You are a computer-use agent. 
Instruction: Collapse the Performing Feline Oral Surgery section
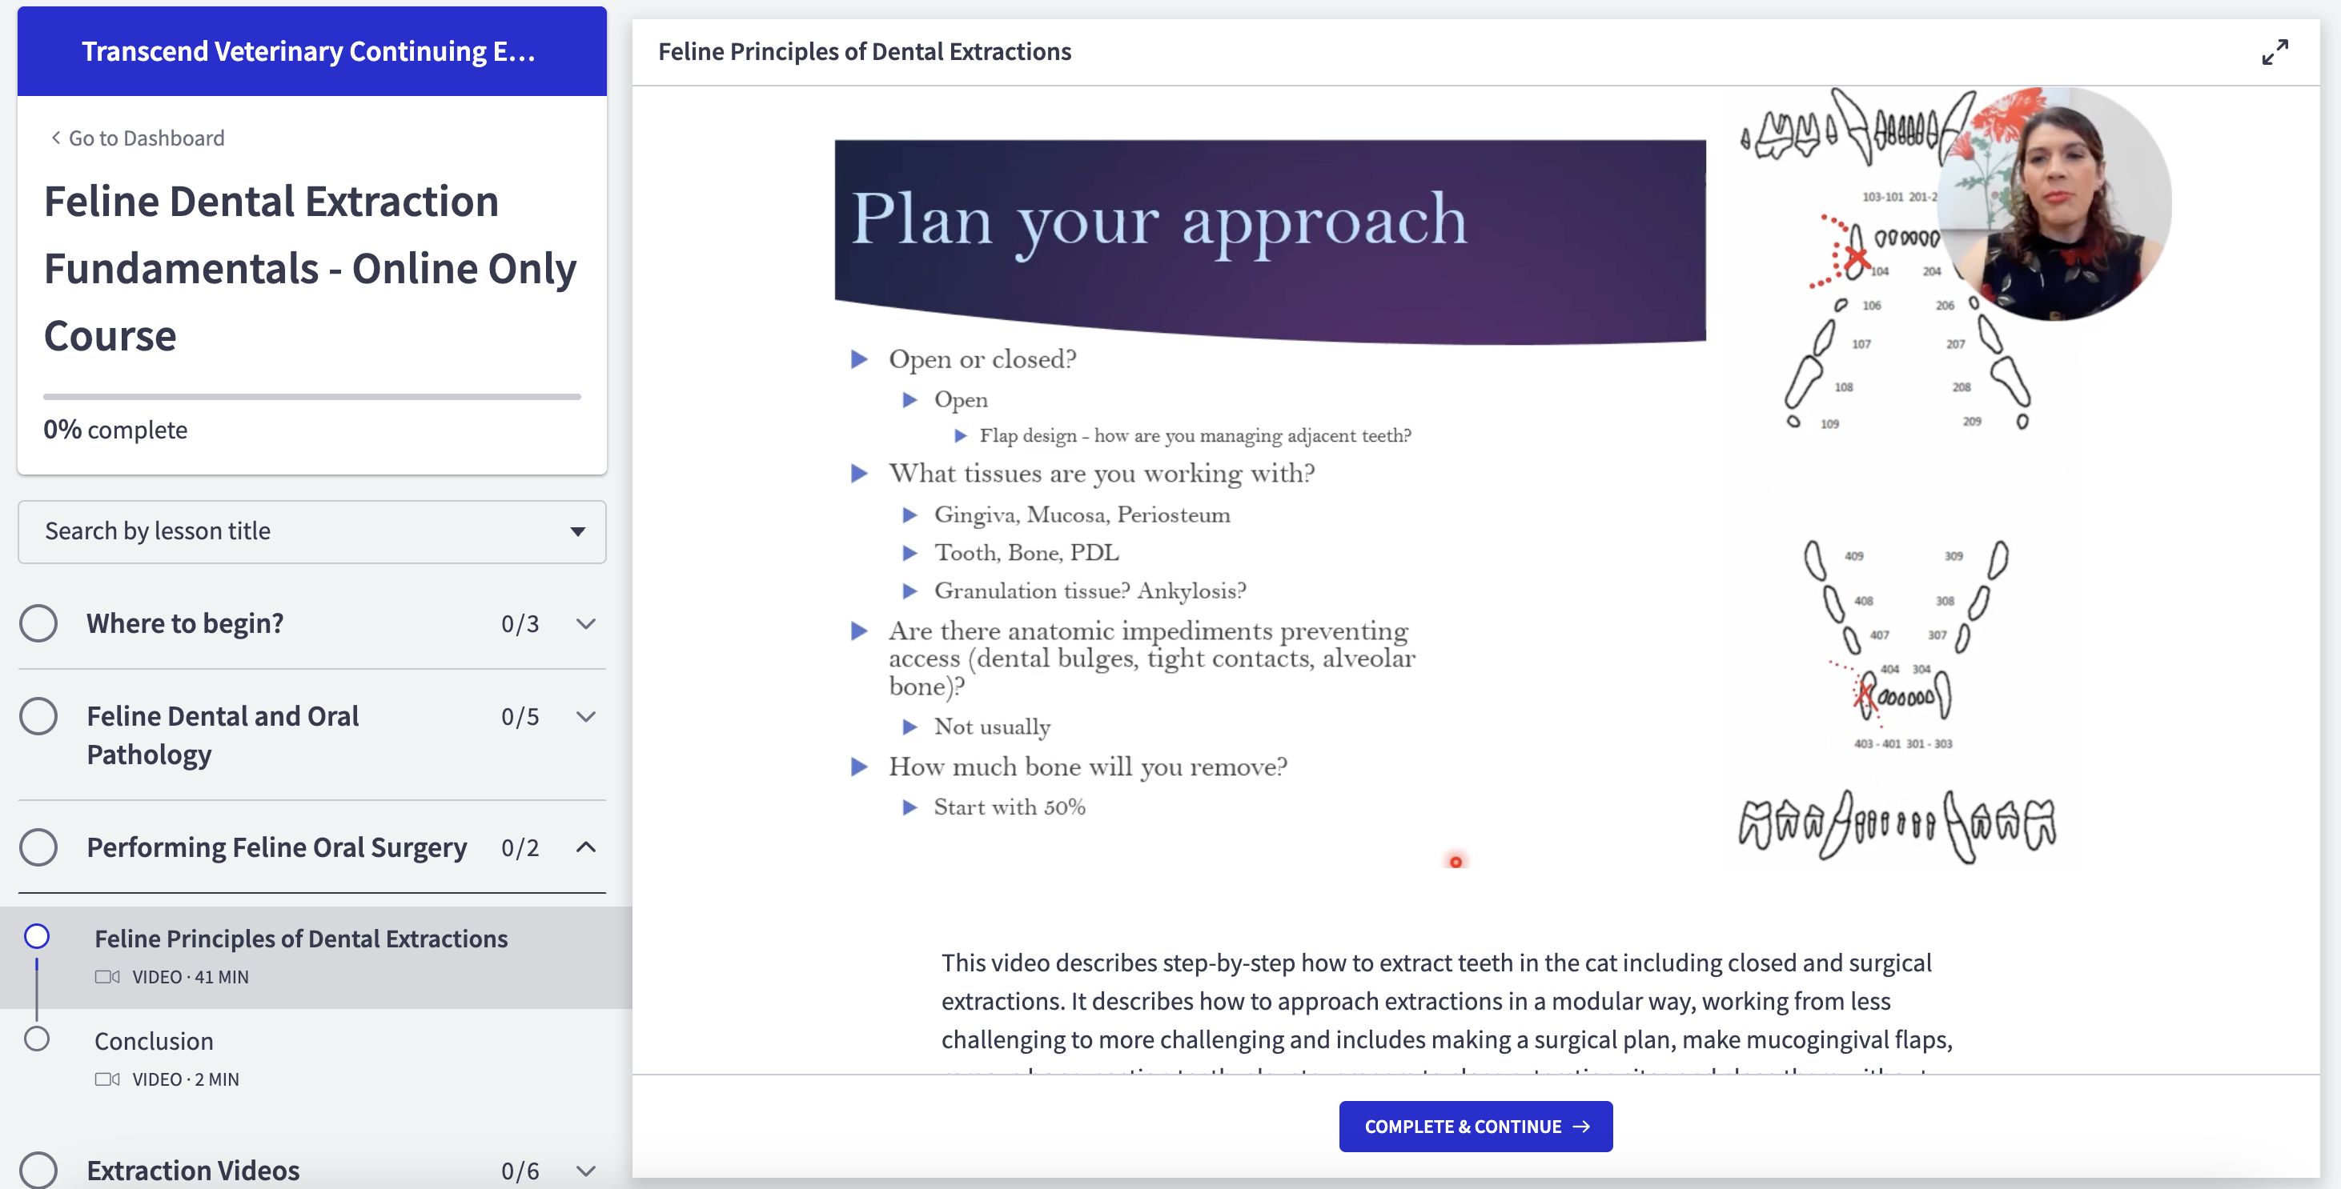tap(586, 847)
